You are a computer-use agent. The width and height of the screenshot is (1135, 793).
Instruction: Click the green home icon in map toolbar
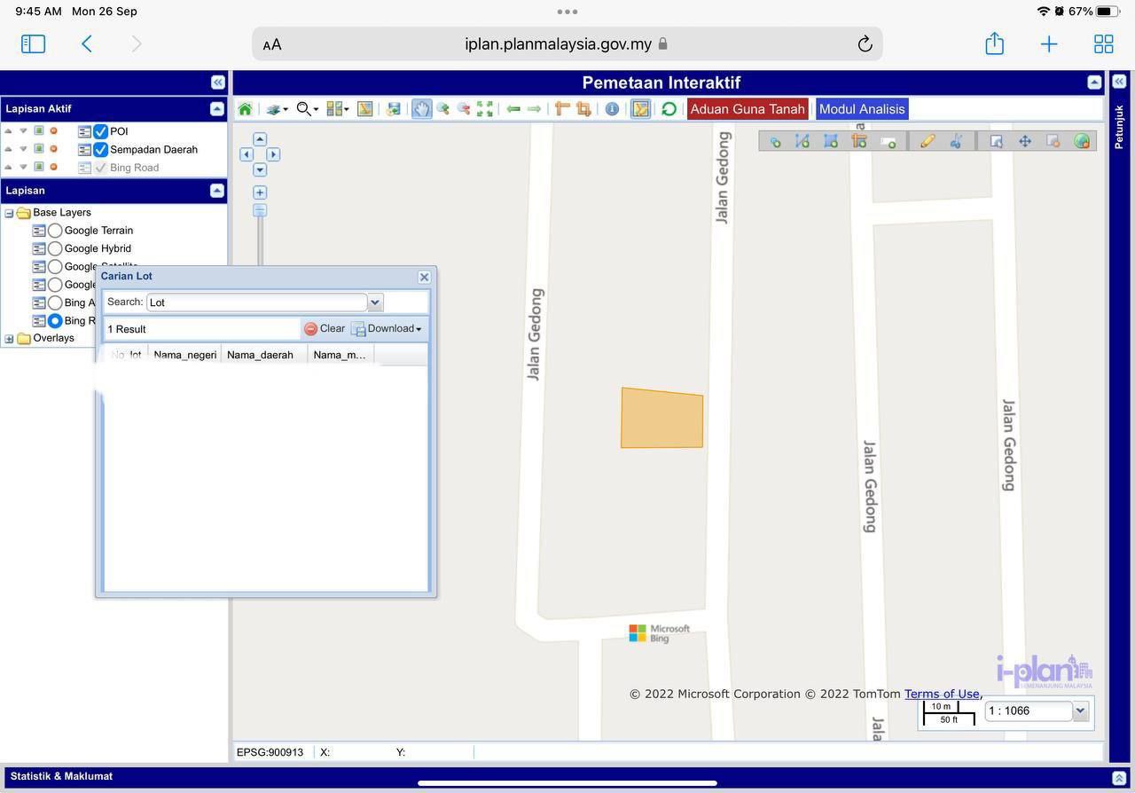point(246,109)
